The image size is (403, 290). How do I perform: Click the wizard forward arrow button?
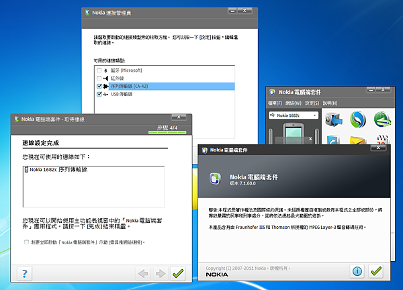pyautogui.click(x=161, y=274)
